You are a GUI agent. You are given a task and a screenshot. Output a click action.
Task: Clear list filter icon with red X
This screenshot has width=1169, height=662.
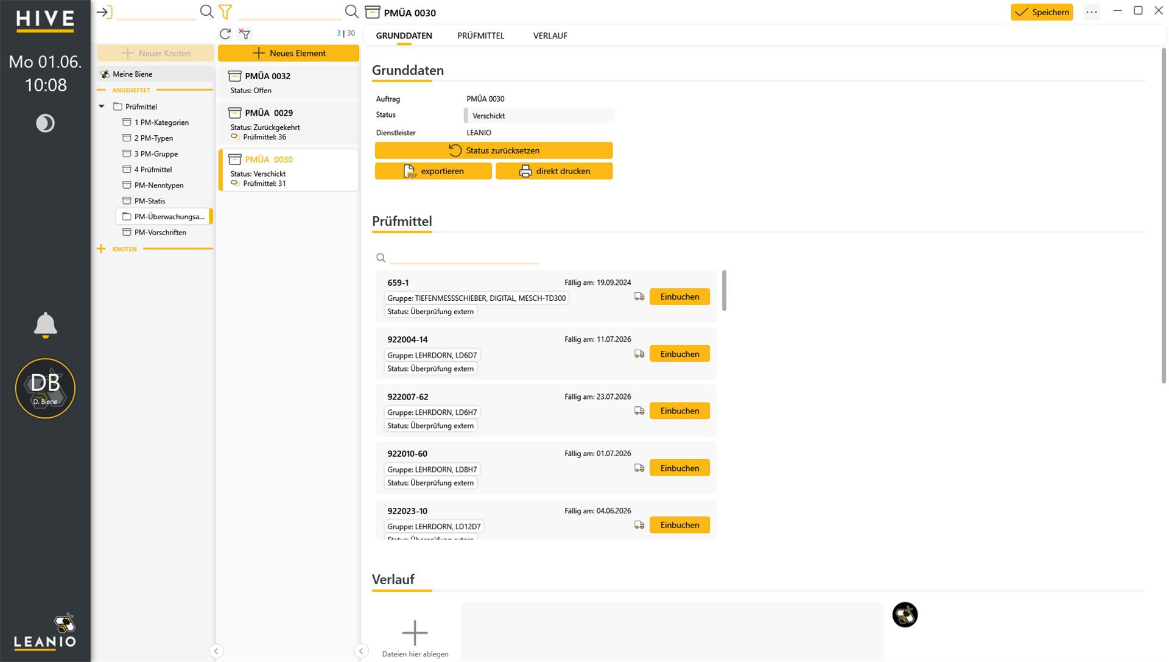pyautogui.click(x=245, y=33)
